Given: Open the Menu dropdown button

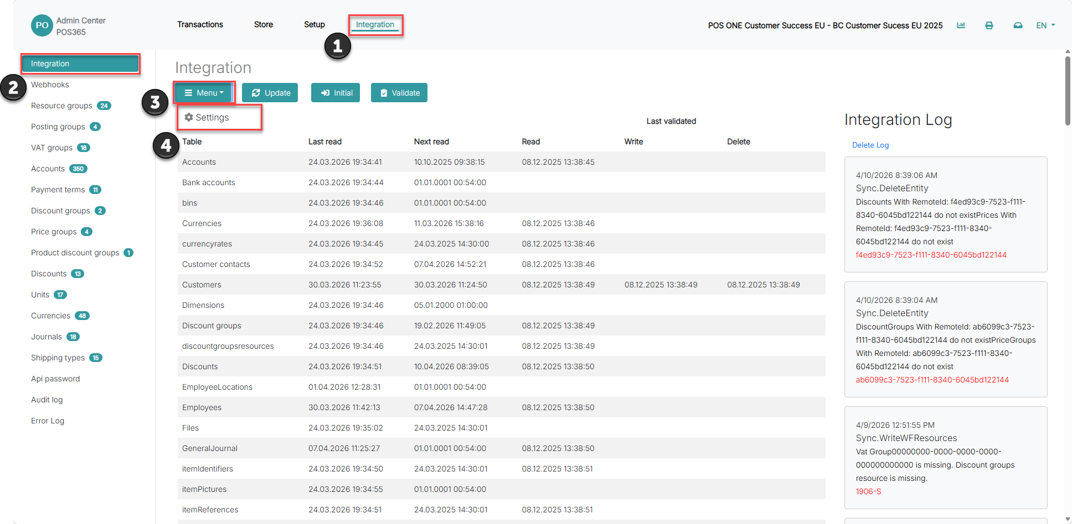Looking at the screenshot, I should (204, 93).
